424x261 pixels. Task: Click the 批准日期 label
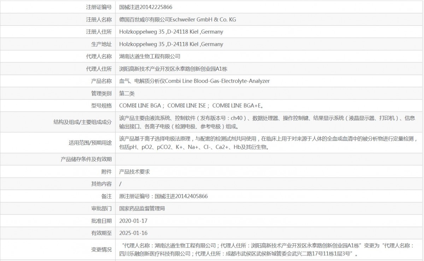pyautogui.click(x=101, y=221)
